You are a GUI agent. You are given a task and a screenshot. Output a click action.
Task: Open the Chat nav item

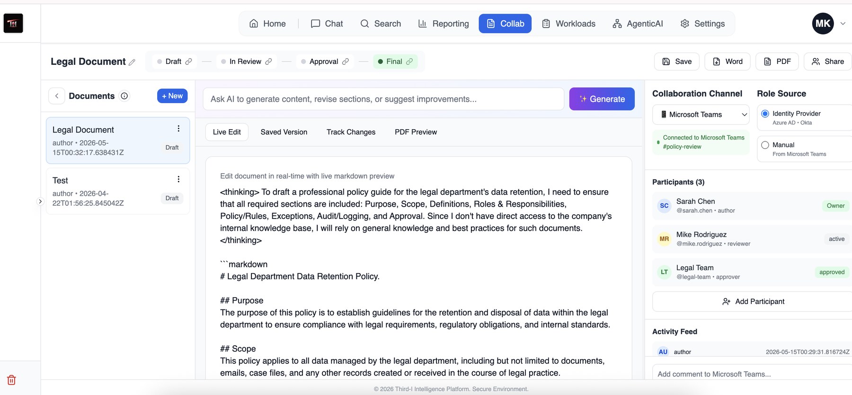[327, 24]
